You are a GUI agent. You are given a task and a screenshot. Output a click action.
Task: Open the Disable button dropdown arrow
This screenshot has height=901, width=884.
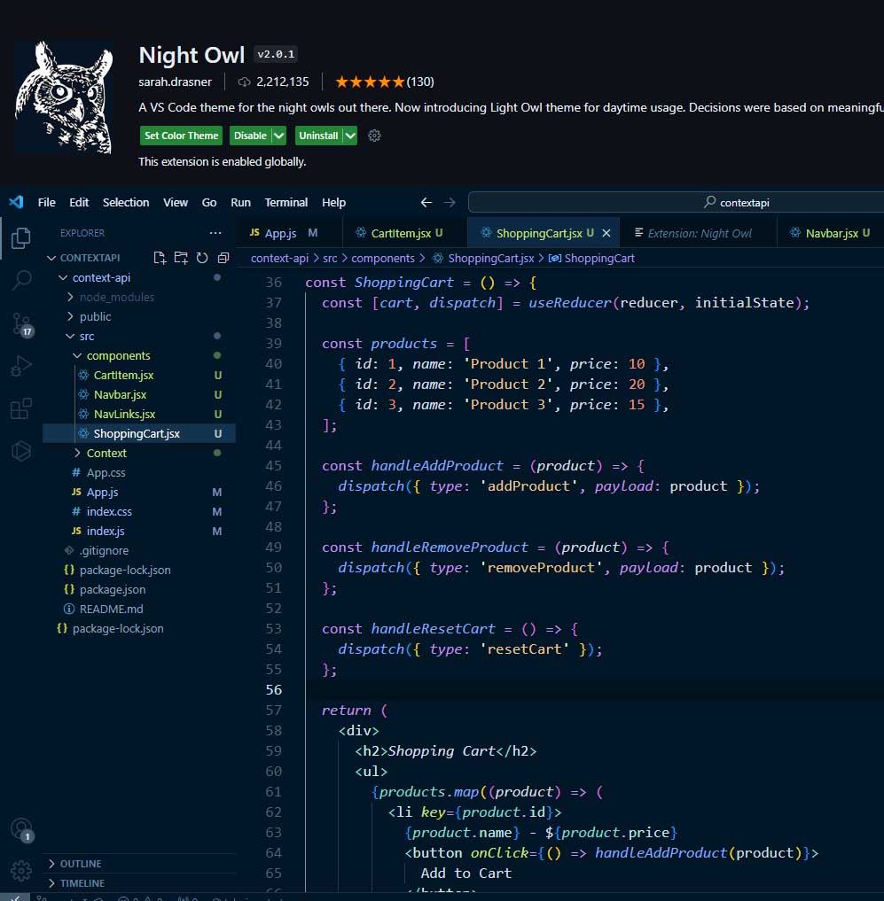coord(278,136)
